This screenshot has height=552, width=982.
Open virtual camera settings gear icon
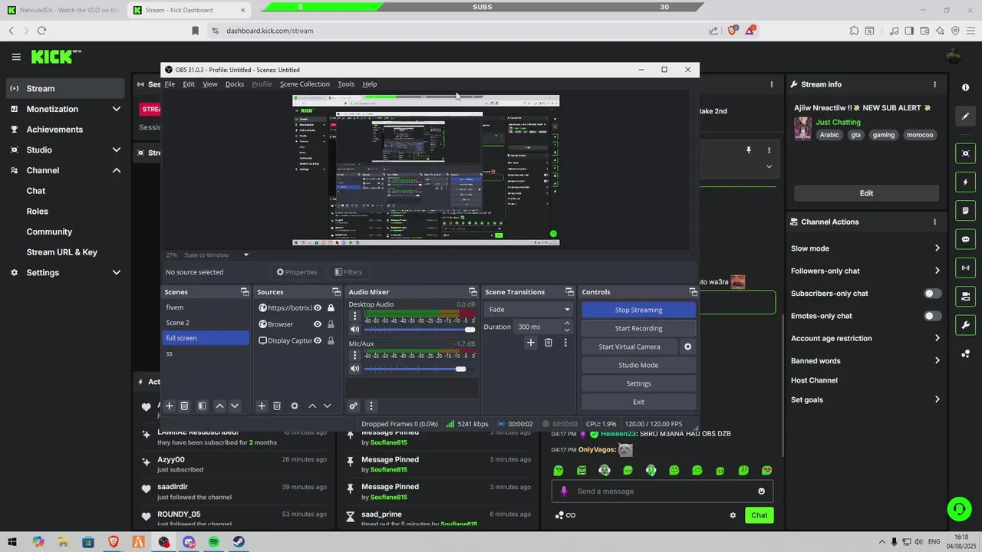coord(687,347)
